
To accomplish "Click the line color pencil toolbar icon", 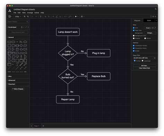I will point(57,17).
